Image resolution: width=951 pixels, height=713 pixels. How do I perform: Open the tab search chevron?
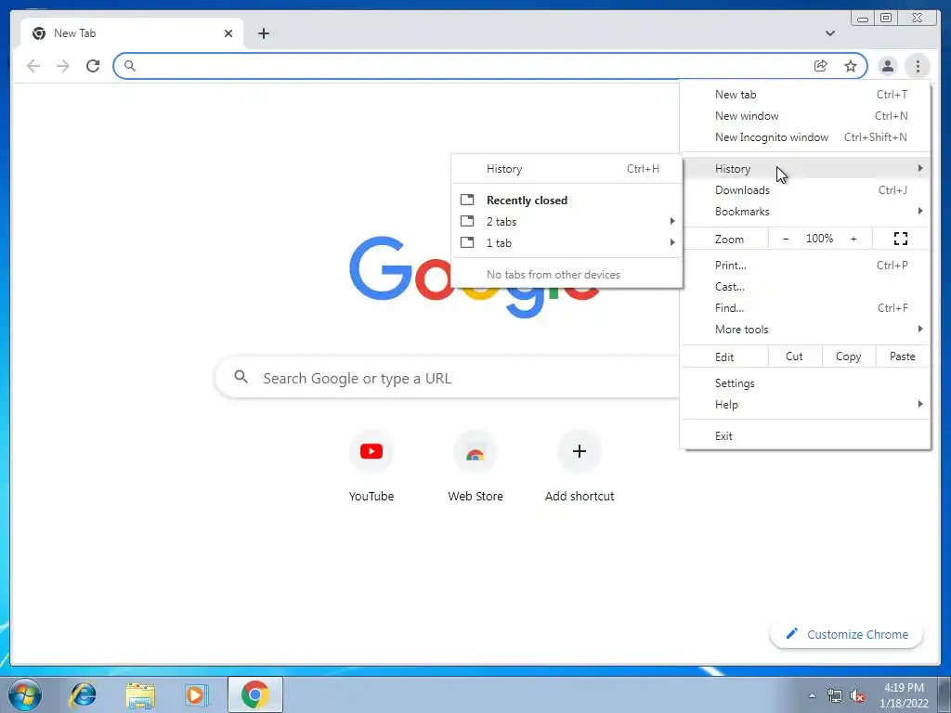[x=829, y=33]
